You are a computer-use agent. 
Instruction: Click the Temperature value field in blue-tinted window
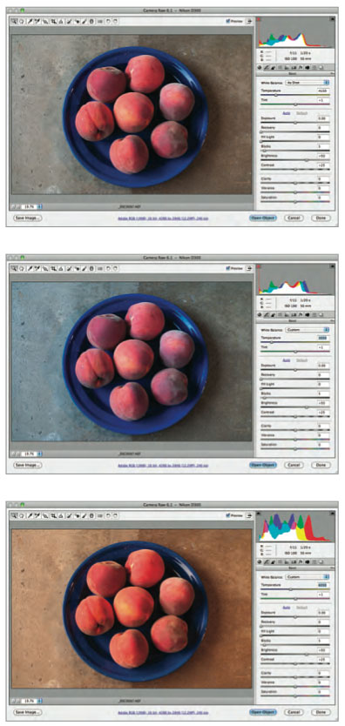coord(323,338)
